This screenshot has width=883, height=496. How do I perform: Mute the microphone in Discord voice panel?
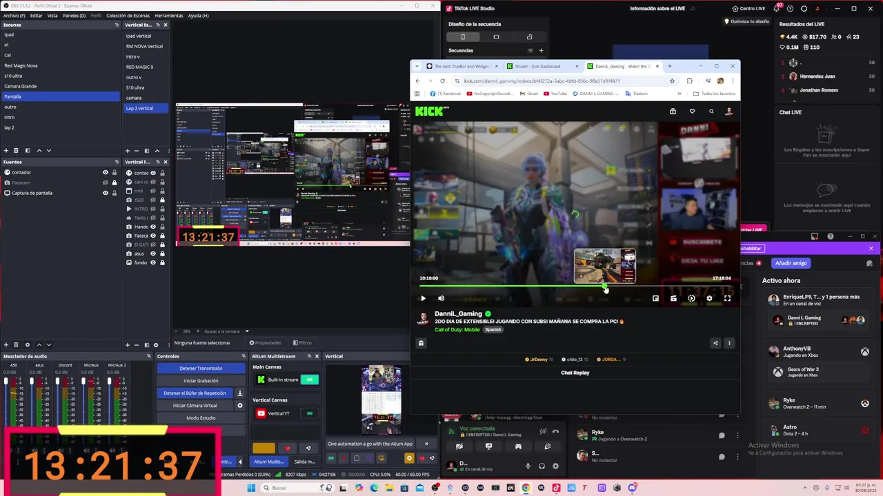pos(528,466)
